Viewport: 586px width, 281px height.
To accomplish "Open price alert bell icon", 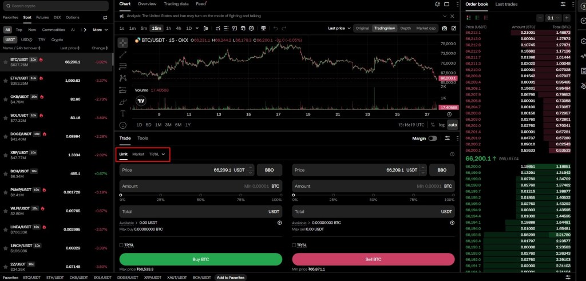I will [x=438, y=4].
